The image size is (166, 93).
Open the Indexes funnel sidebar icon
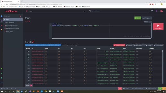coord(2,21)
